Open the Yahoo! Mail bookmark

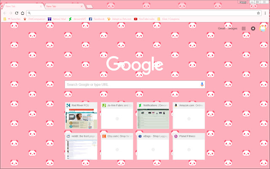(57, 19)
